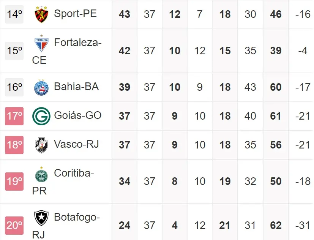Open the Goiás-GO team link

(x=77, y=115)
